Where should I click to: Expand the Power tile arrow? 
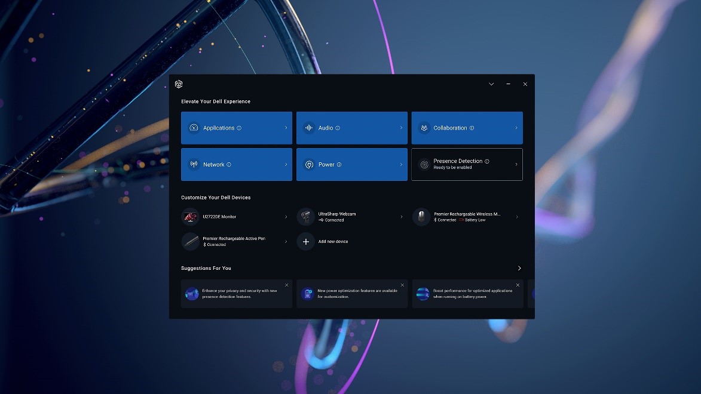point(401,165)
